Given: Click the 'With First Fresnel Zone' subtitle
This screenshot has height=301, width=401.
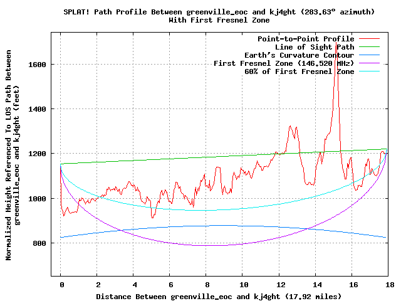Looking at the screenshot, I should coord(219,20).
